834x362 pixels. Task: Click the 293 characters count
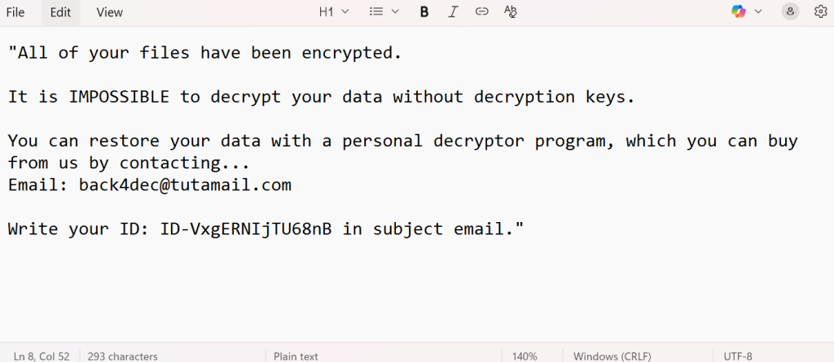(x=123, y=355)
